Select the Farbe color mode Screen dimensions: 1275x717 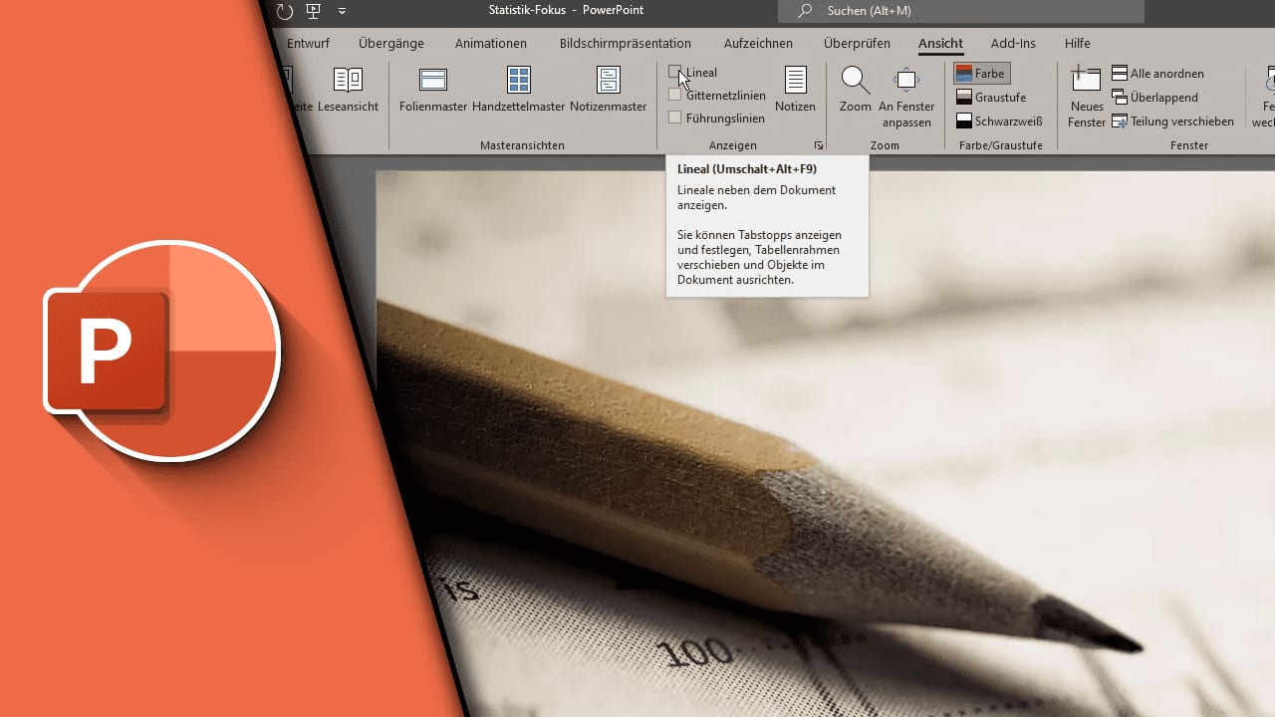[x=982, y=74]
